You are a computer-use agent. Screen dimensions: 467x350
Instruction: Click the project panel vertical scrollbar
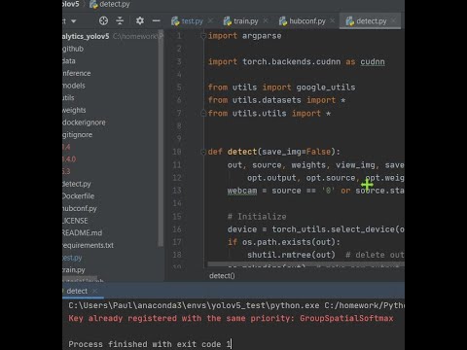click(x=161, y=139)
